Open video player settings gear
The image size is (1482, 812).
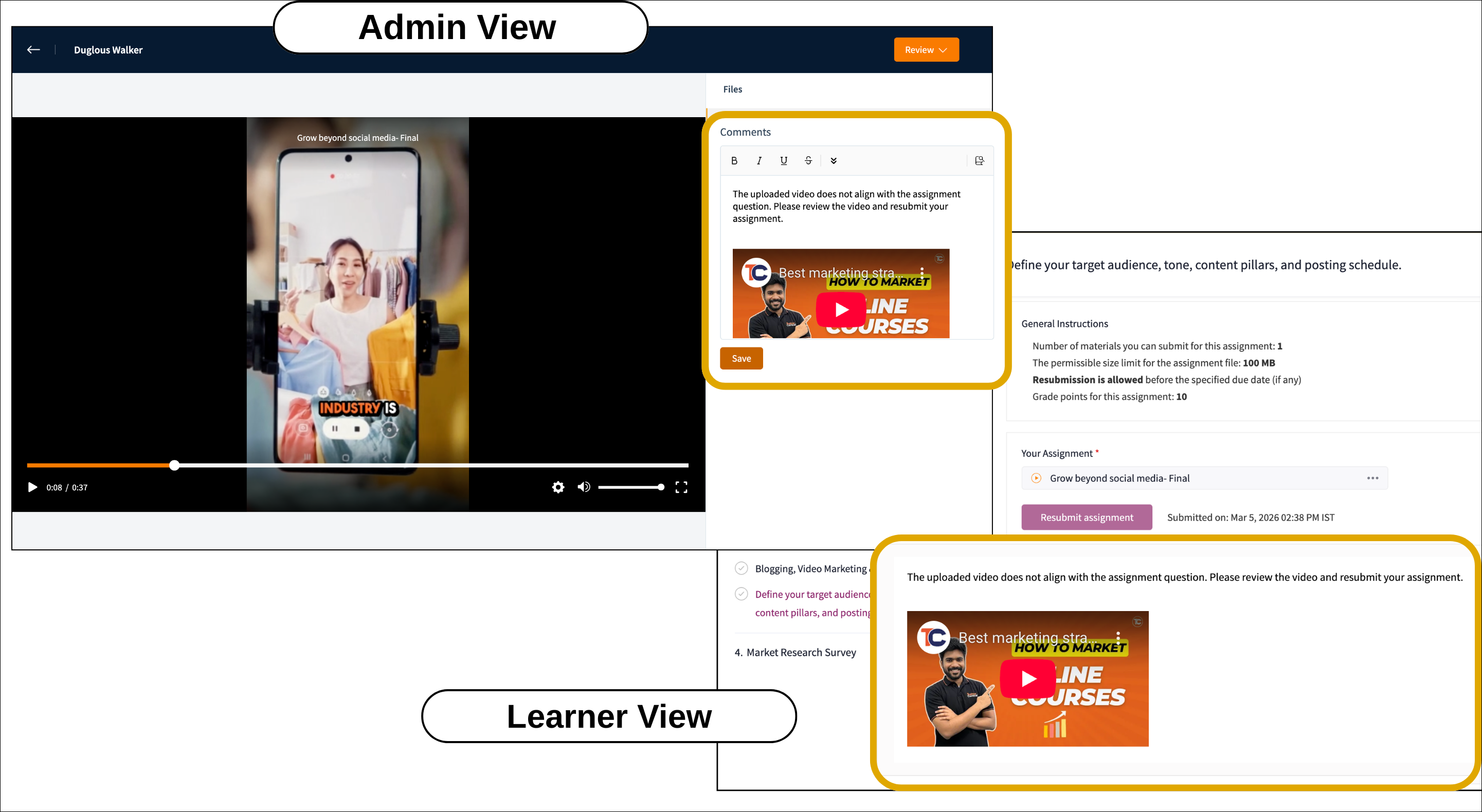(x=557, y=487)
